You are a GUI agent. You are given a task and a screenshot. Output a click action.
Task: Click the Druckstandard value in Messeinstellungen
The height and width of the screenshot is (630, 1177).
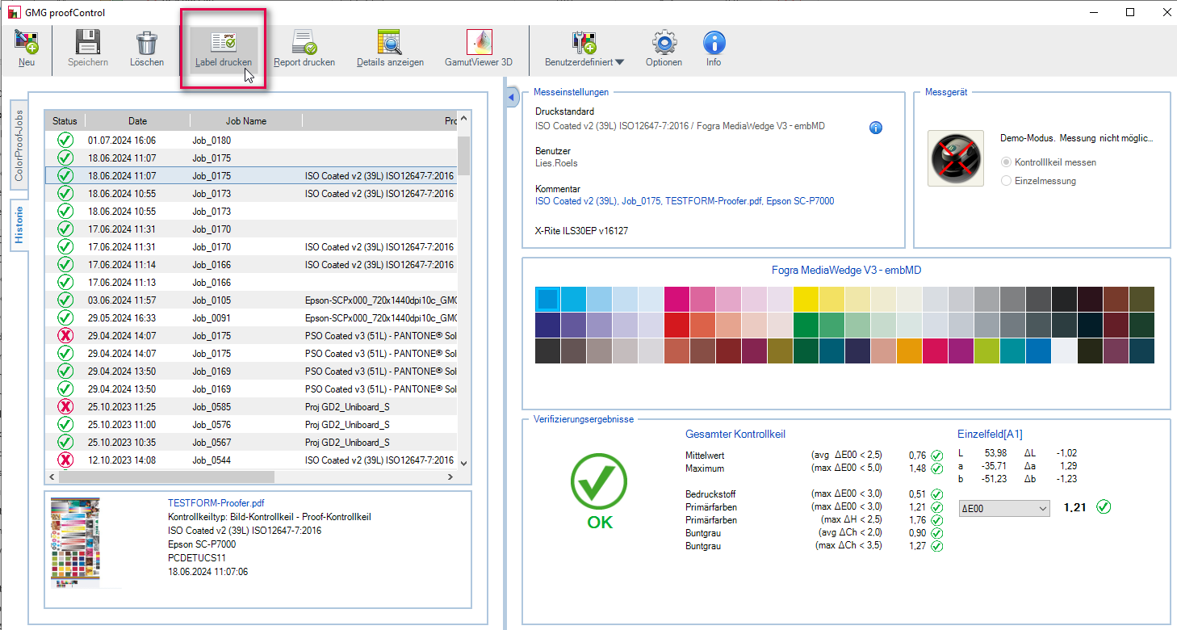(680, 126)
